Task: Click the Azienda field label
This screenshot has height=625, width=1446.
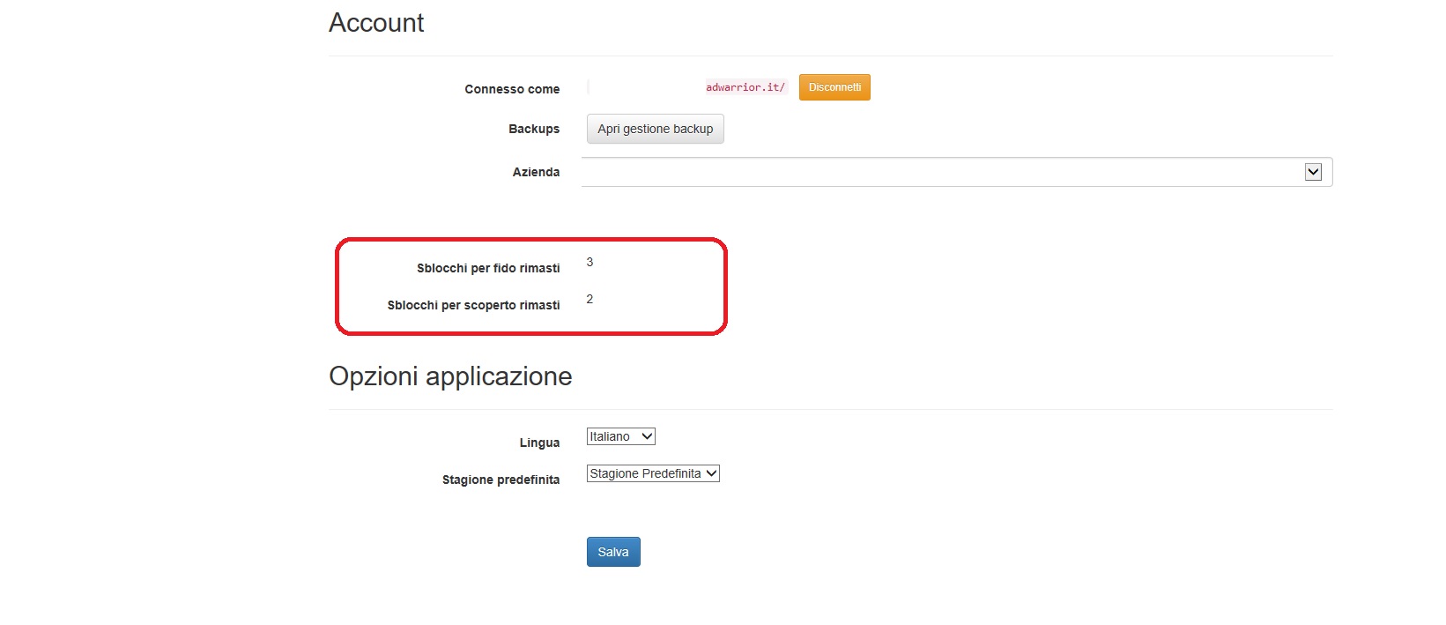Action: [x=536, y=172]
